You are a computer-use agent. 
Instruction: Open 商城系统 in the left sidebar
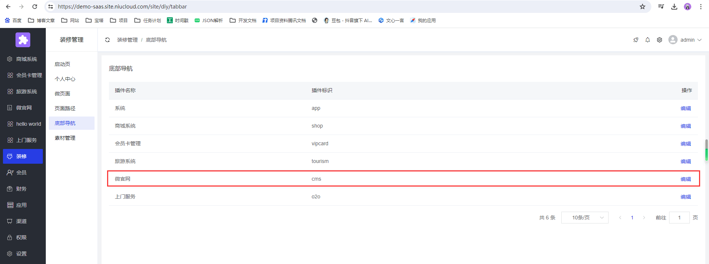pyautogui.click(x=26, y=59)
